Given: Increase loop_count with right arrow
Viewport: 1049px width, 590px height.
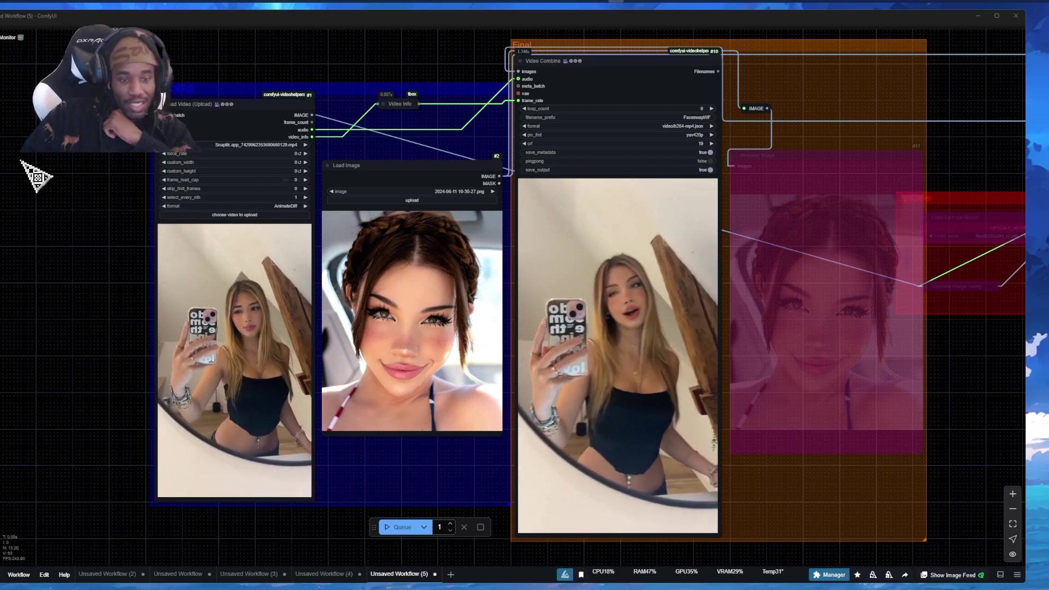Looking at the screenshot, I should tap(711, 109).
